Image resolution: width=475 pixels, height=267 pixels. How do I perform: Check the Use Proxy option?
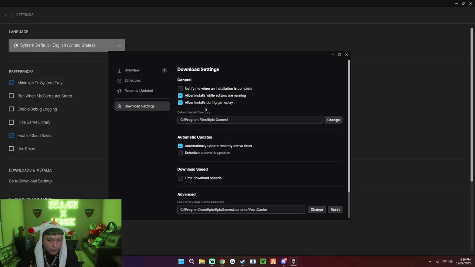pos(11,149)
